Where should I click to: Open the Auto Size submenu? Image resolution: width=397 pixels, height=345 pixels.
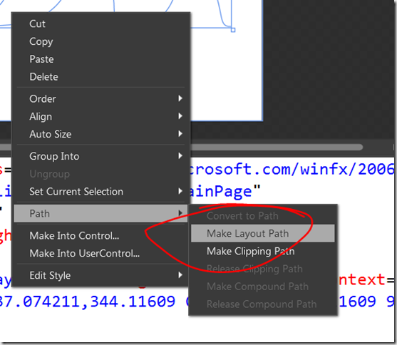tap(100, 134)
